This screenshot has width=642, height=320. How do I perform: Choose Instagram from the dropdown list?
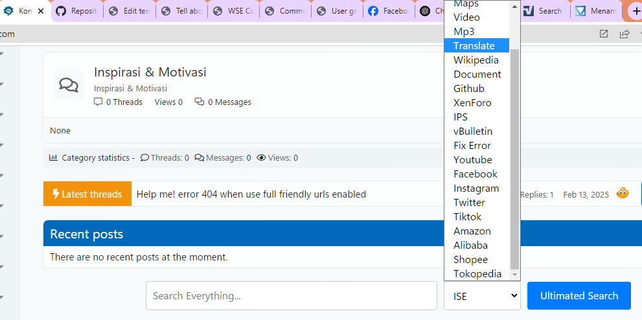pyautogui.click(x=477, y=189)
